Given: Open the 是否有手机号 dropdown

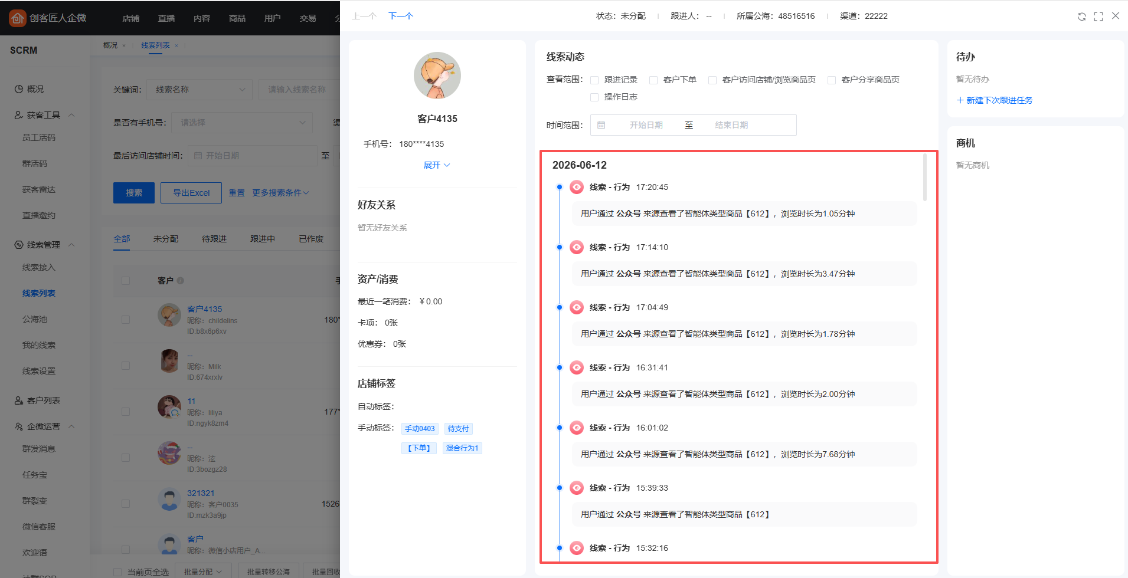Looking at the screenshot, I should pyautogui.click(x=242, y=123).
